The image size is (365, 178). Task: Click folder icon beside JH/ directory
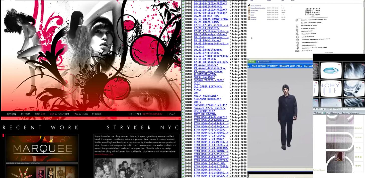(183, 93)
